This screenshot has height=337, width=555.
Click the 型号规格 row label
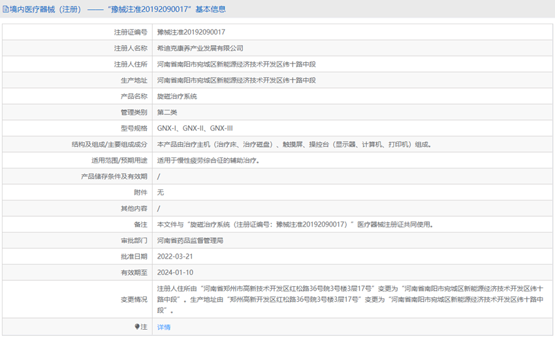[x=134, y=128]
